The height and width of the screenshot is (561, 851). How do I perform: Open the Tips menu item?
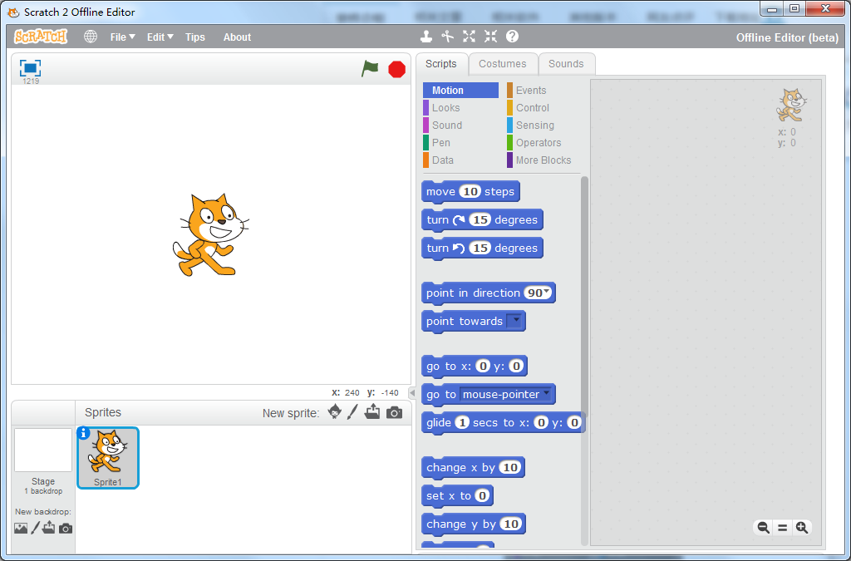pos(194,37)
